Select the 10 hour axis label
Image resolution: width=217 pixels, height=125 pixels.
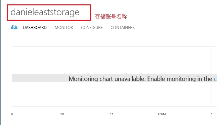click(x=62, y=114)
